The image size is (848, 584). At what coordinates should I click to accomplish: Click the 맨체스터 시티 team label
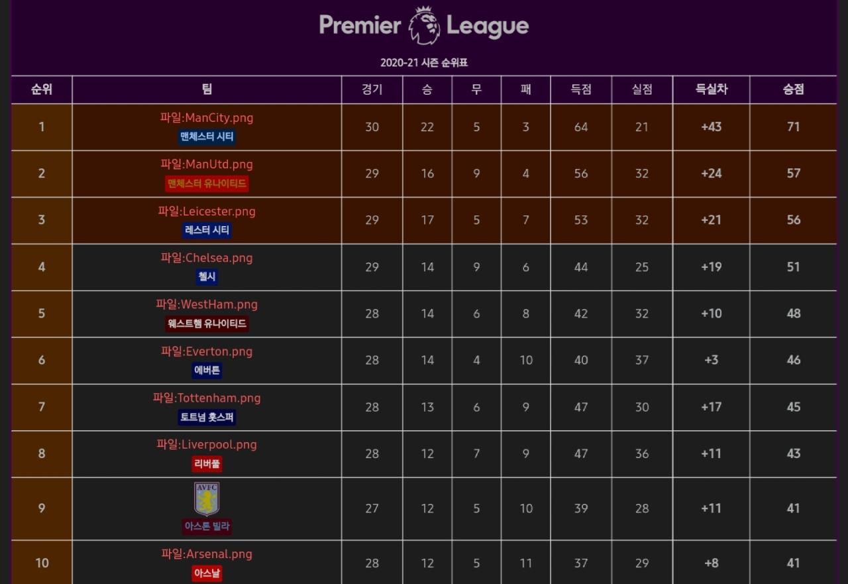(207, 137)
